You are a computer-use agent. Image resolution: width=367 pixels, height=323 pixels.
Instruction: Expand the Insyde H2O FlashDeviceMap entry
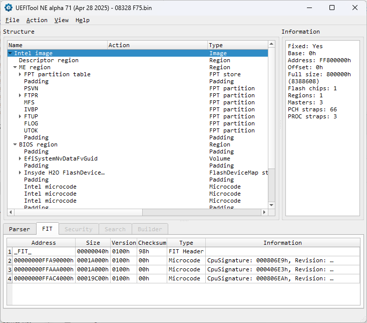(x=20, y=173)
